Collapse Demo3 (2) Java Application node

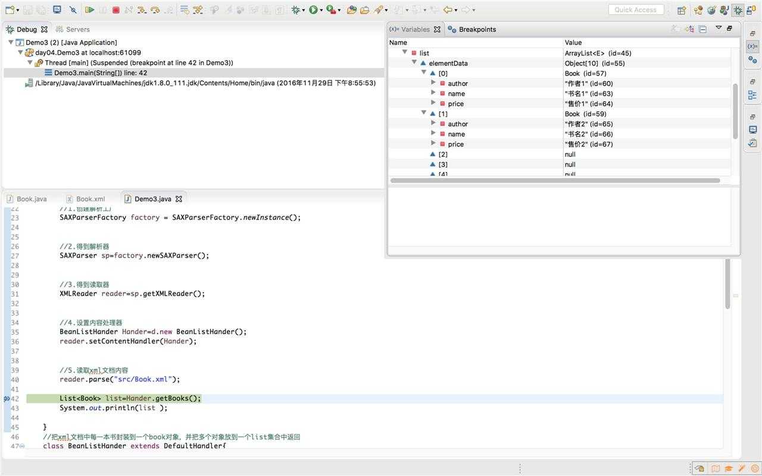(11, 42)
